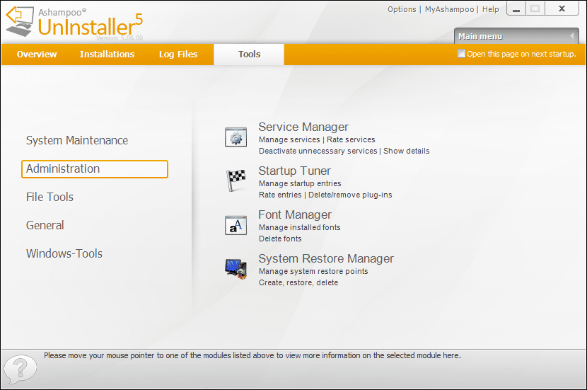
Task: Click 'Delete fonts' text
Action: coord(280,239)
